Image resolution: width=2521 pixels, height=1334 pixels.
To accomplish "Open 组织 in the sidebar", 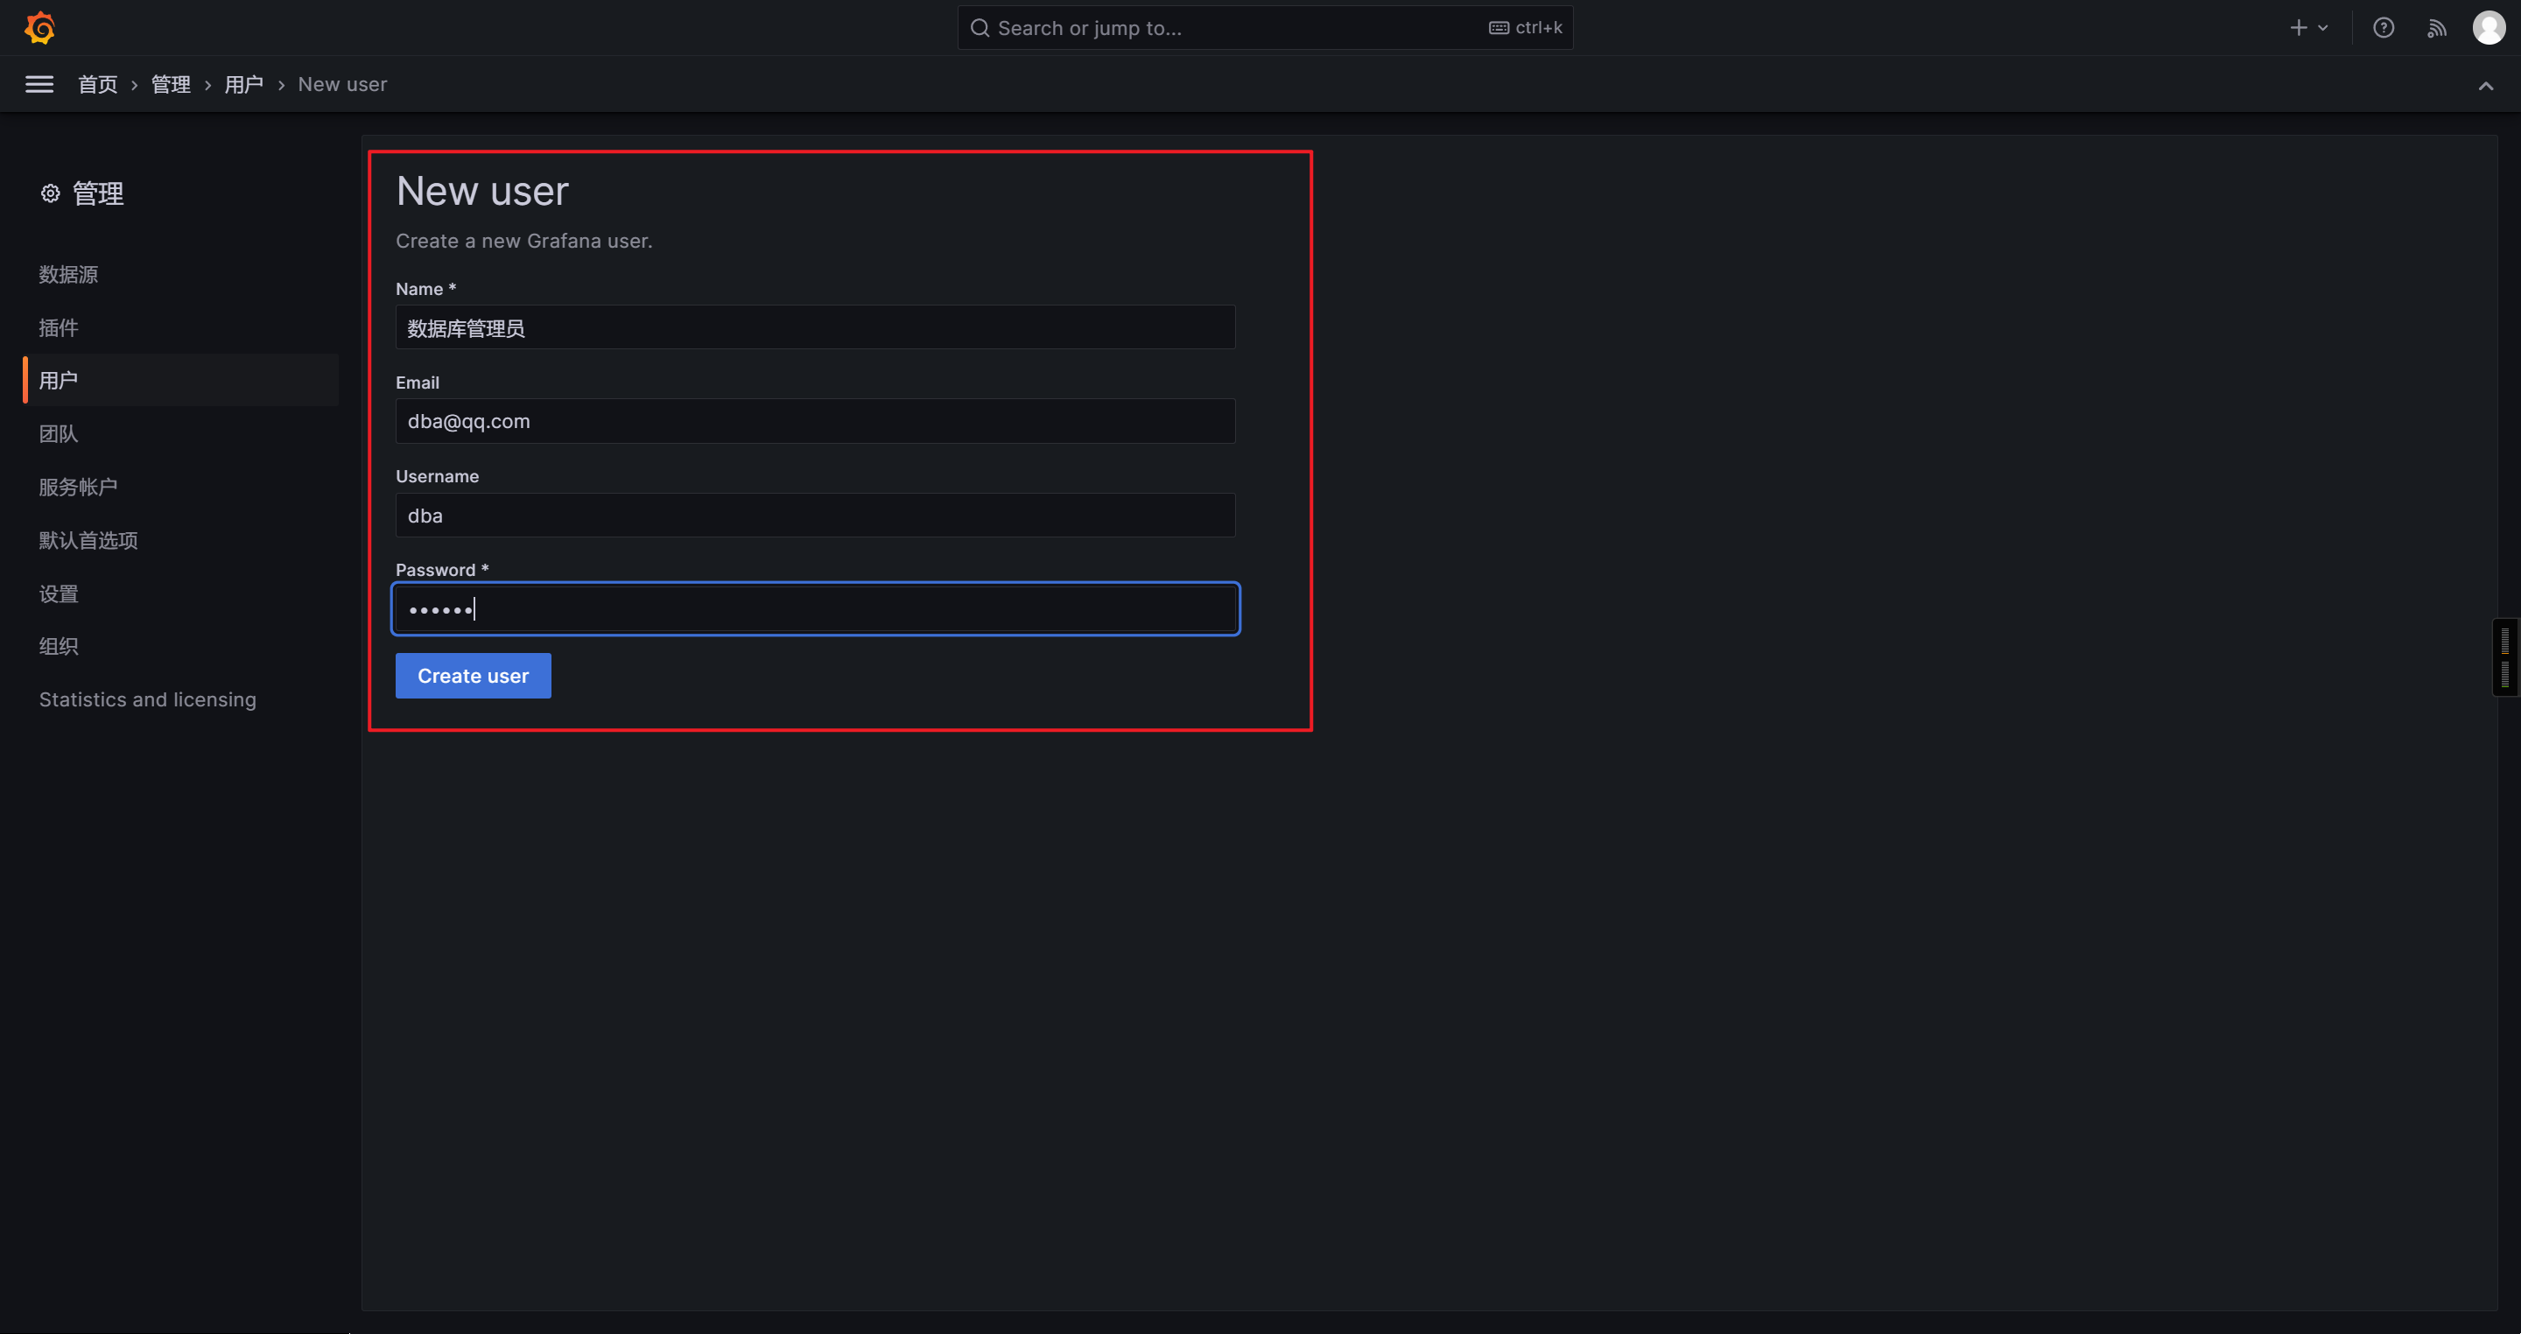I will click(59, 646).
